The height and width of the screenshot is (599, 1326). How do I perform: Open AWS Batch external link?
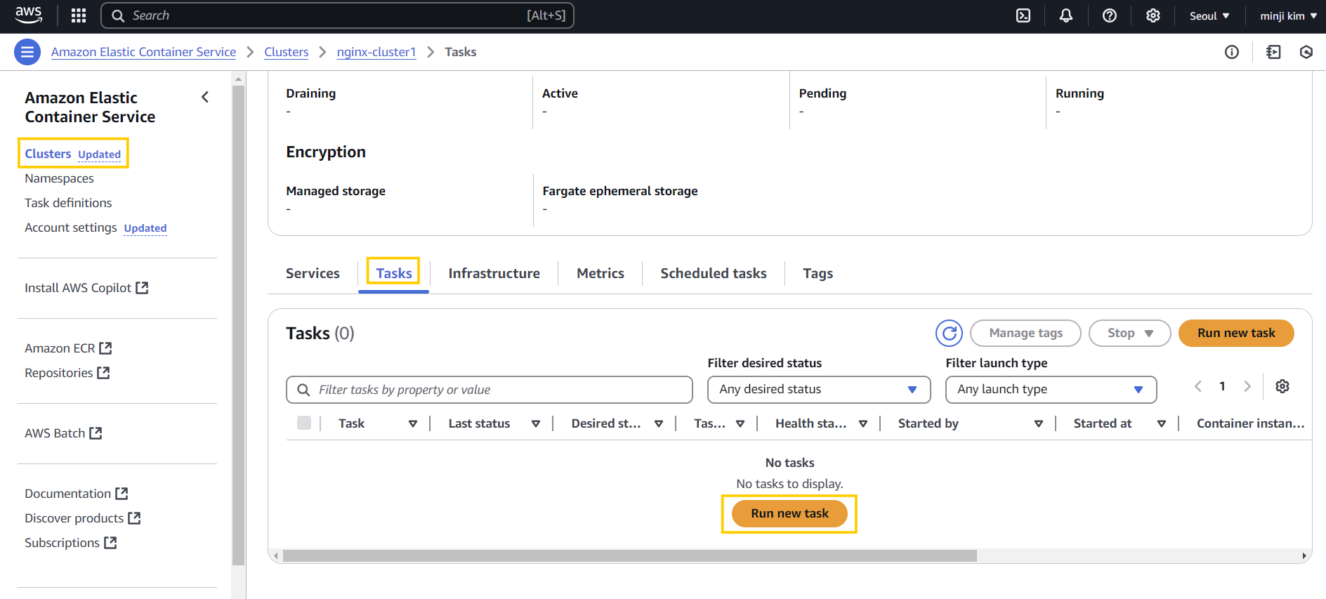(x=63, y=433)
